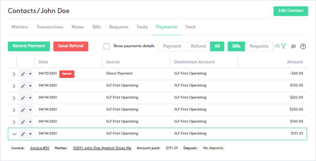Click the pencil icon on the $150.00 payment
The height and width of the screenshot is (161, 316).
(23, 86)
